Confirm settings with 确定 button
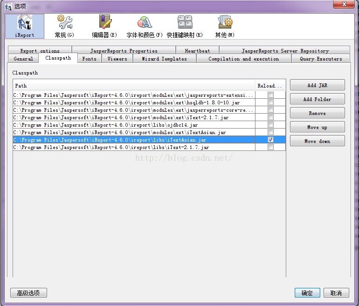This screenshot has height=306, width=359. tap(307, 293)
